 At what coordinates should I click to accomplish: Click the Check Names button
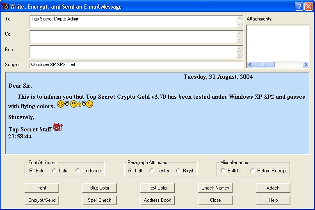[x=215, y=188]
